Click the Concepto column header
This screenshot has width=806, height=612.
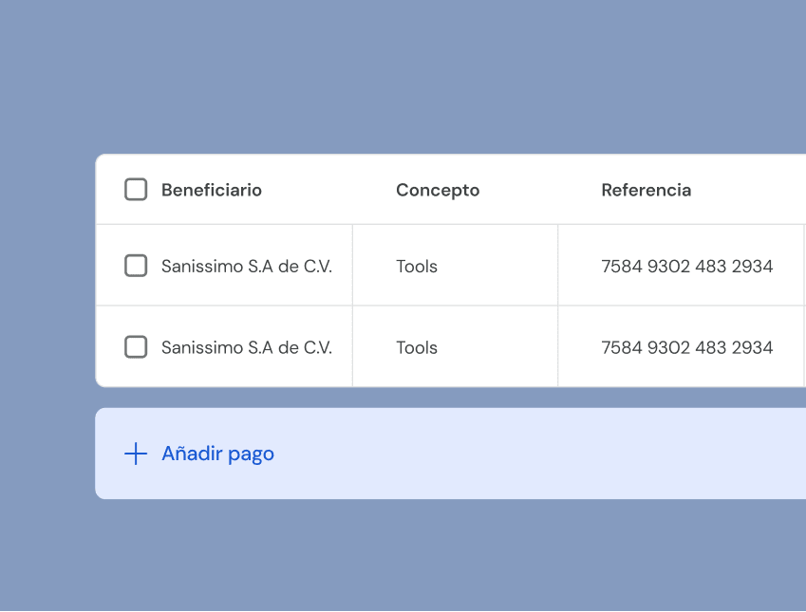point(438,190)
